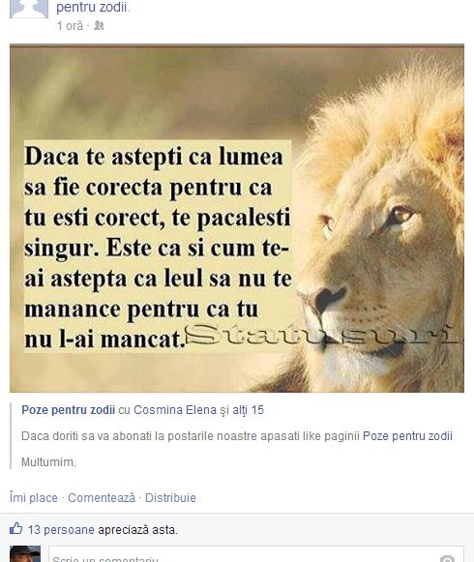
Task: Like the post with 'Îmi place'
Action: tap(34, 497)
